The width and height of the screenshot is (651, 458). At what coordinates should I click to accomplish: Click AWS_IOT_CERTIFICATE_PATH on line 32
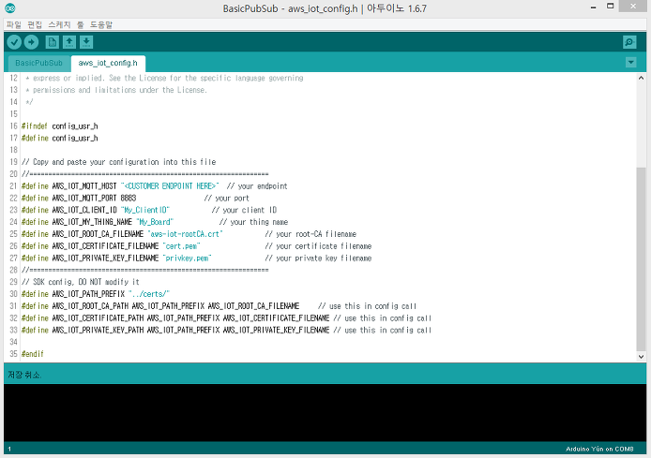pos(98,318)
